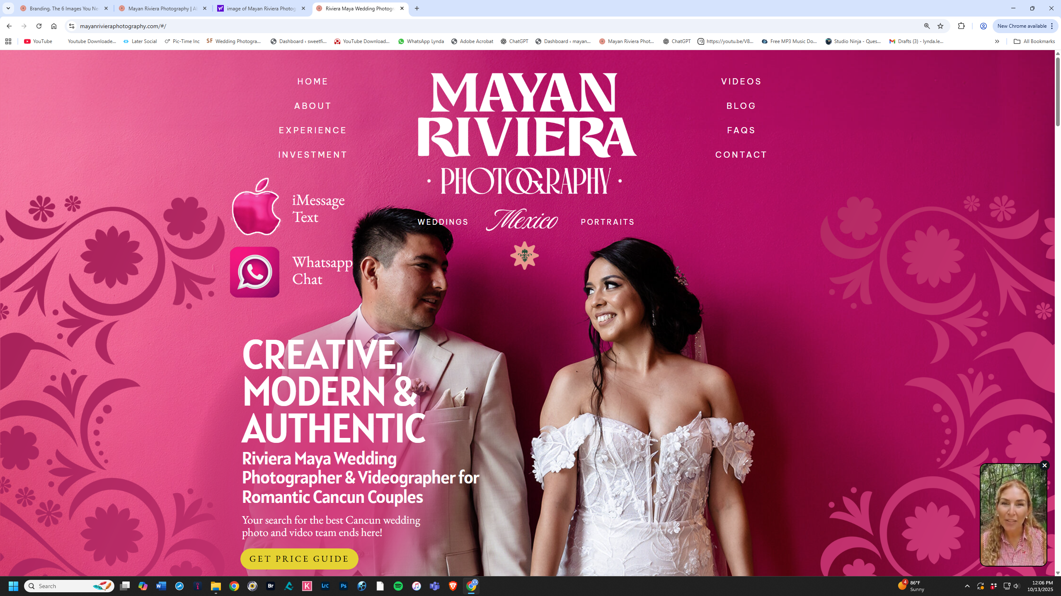Click the floral emblem below Mexico

click(x=524, y=255)
